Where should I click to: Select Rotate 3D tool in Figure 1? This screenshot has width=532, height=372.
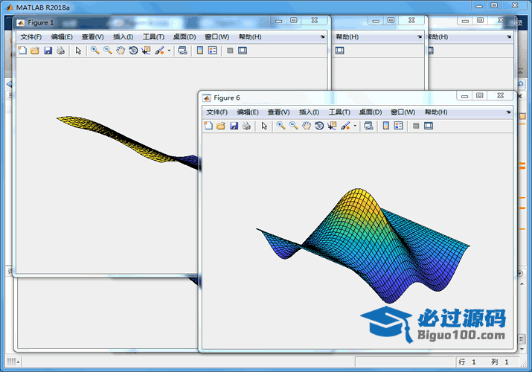click(x=133, y=51)
